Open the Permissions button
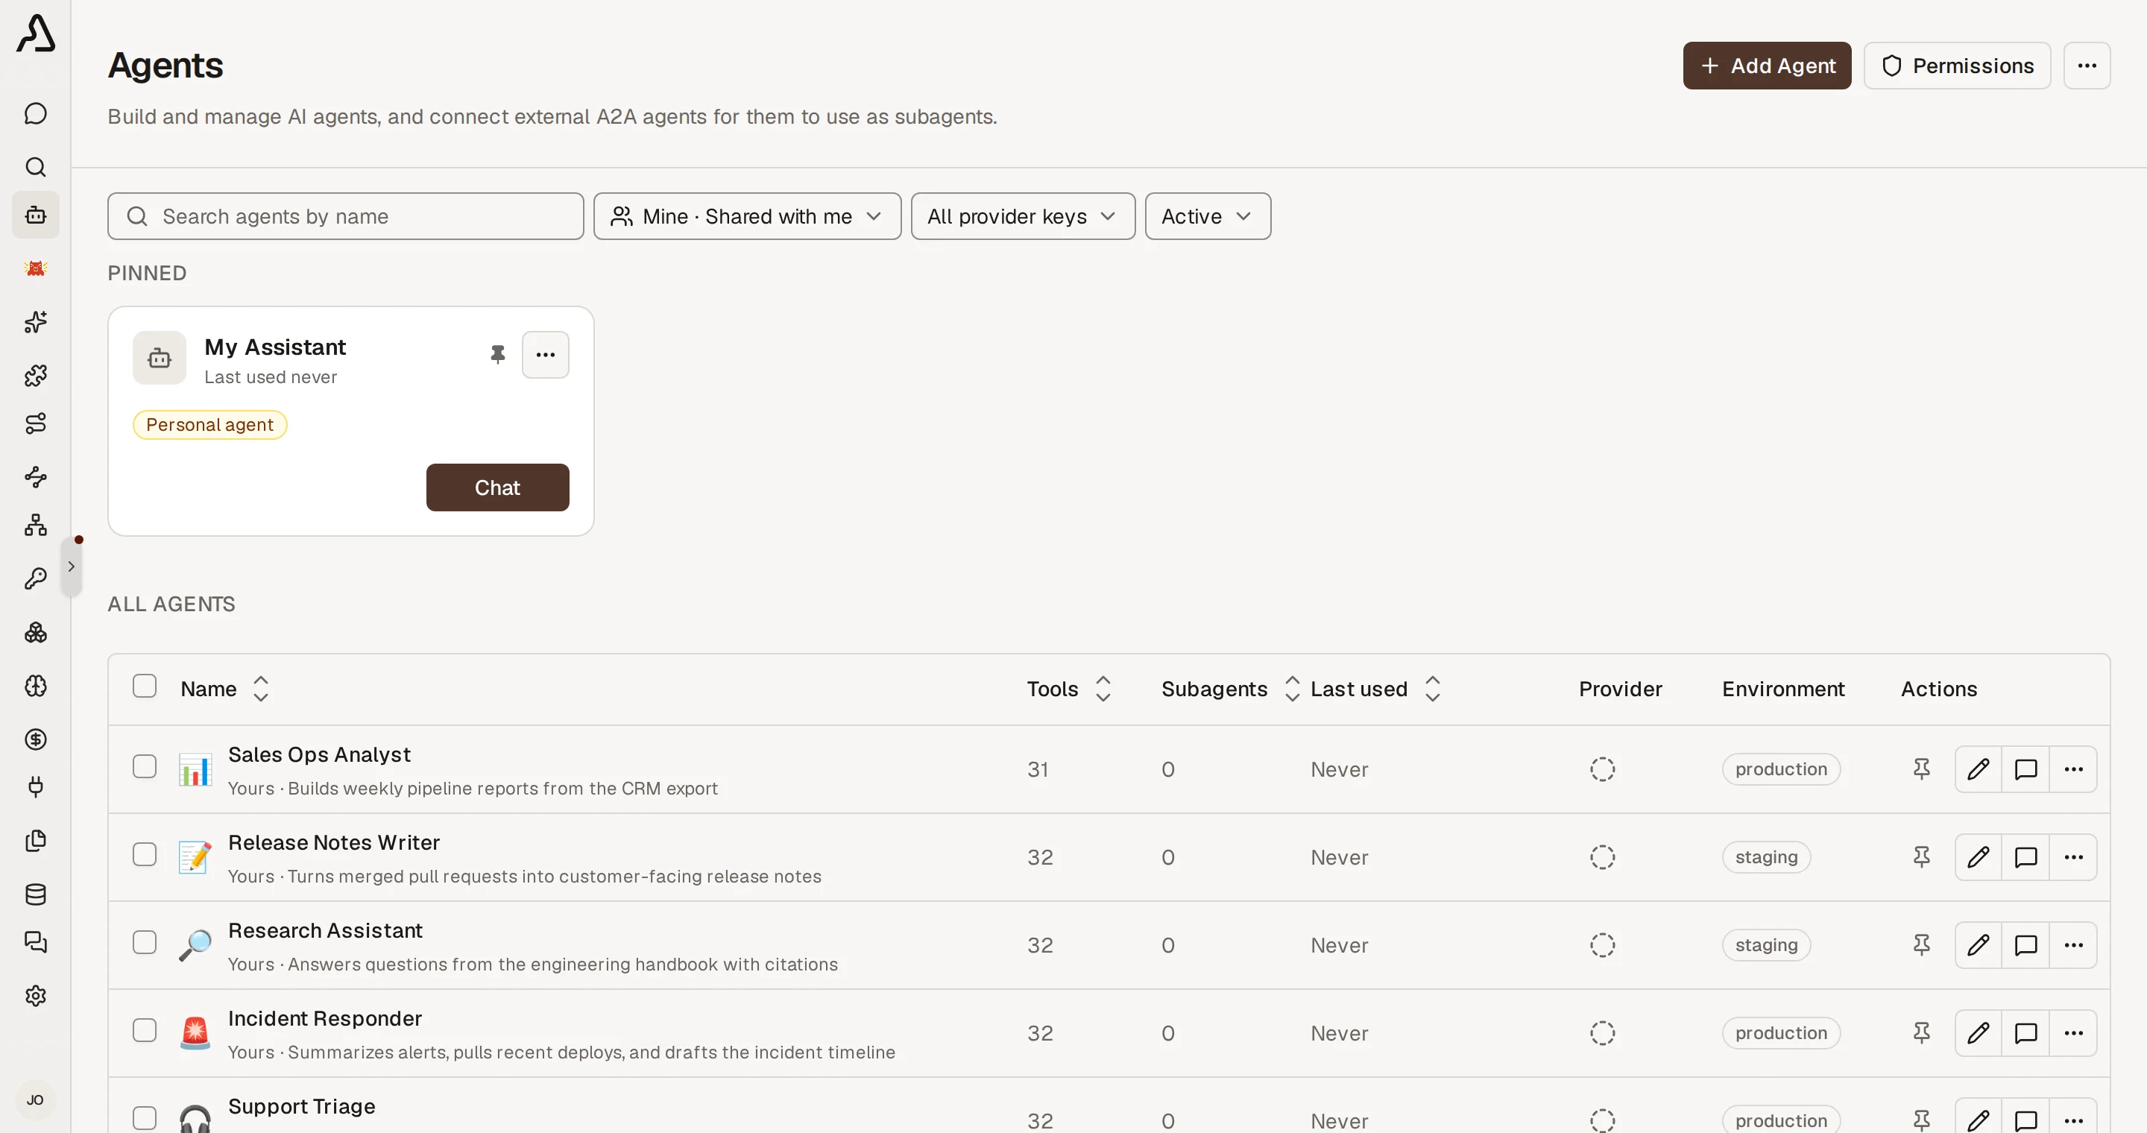Viewport: 2147px width, 1133px height. point(1956,65)
